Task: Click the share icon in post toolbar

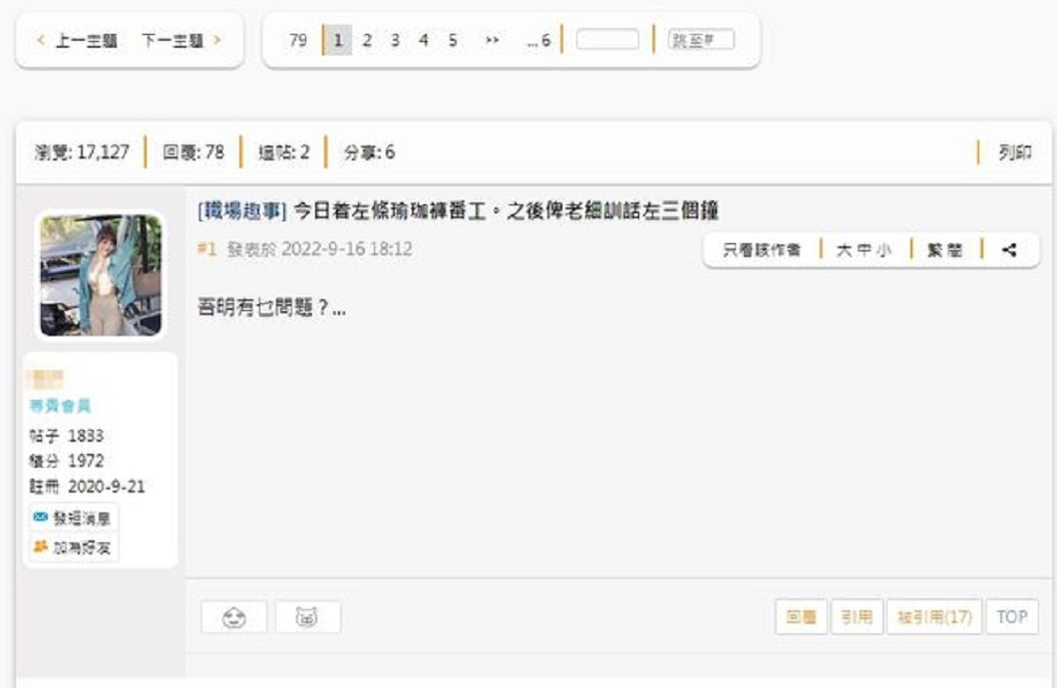Action: 1009,250
